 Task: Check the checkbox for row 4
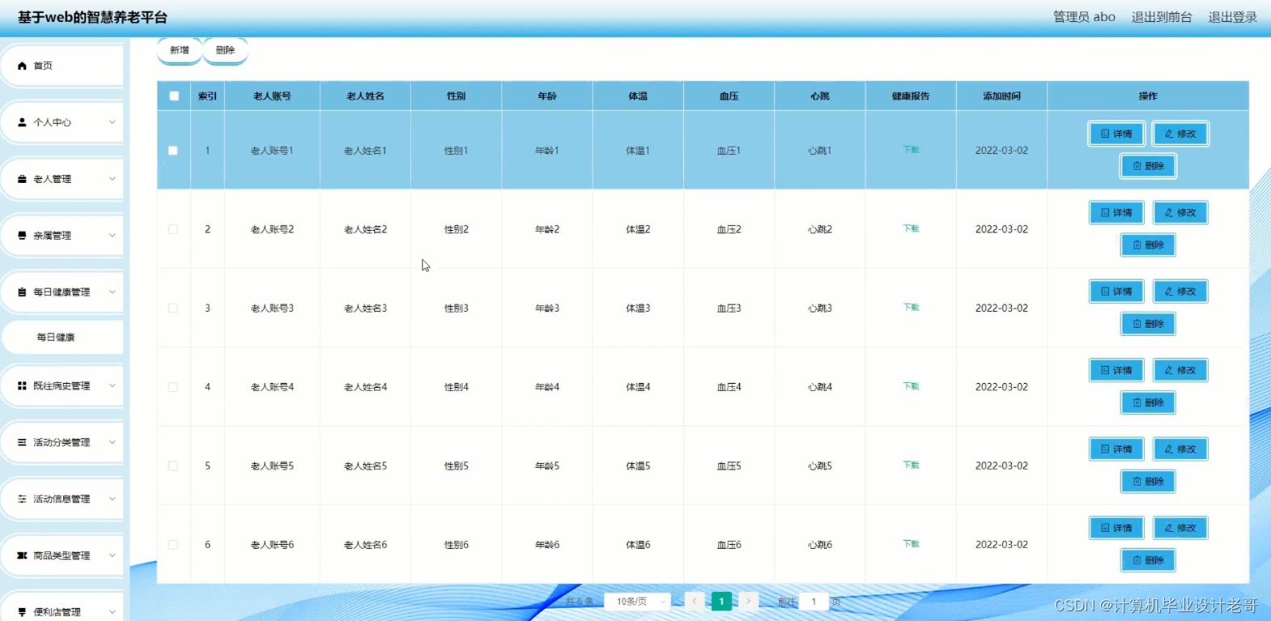click(x=172, y=387)
